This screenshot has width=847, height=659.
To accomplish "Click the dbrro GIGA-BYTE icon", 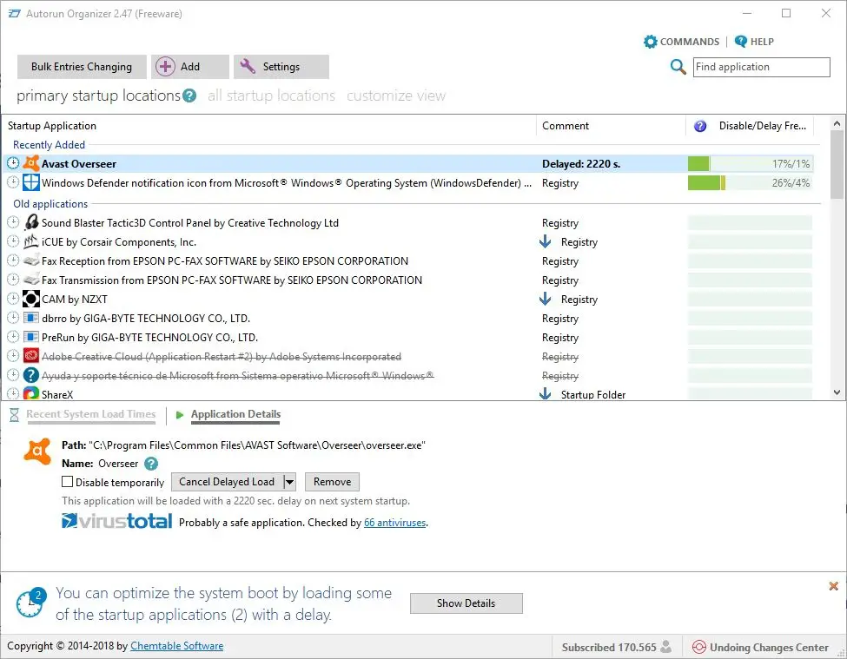I will click(31, 318).
